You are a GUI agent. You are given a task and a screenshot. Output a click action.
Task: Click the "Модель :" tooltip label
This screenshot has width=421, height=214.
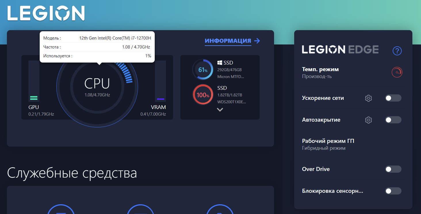52,38
